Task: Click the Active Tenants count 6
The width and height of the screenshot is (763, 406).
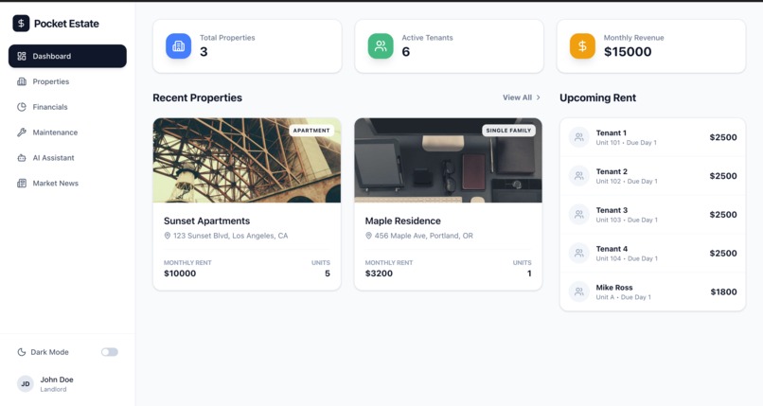Action: pos(406,51)
